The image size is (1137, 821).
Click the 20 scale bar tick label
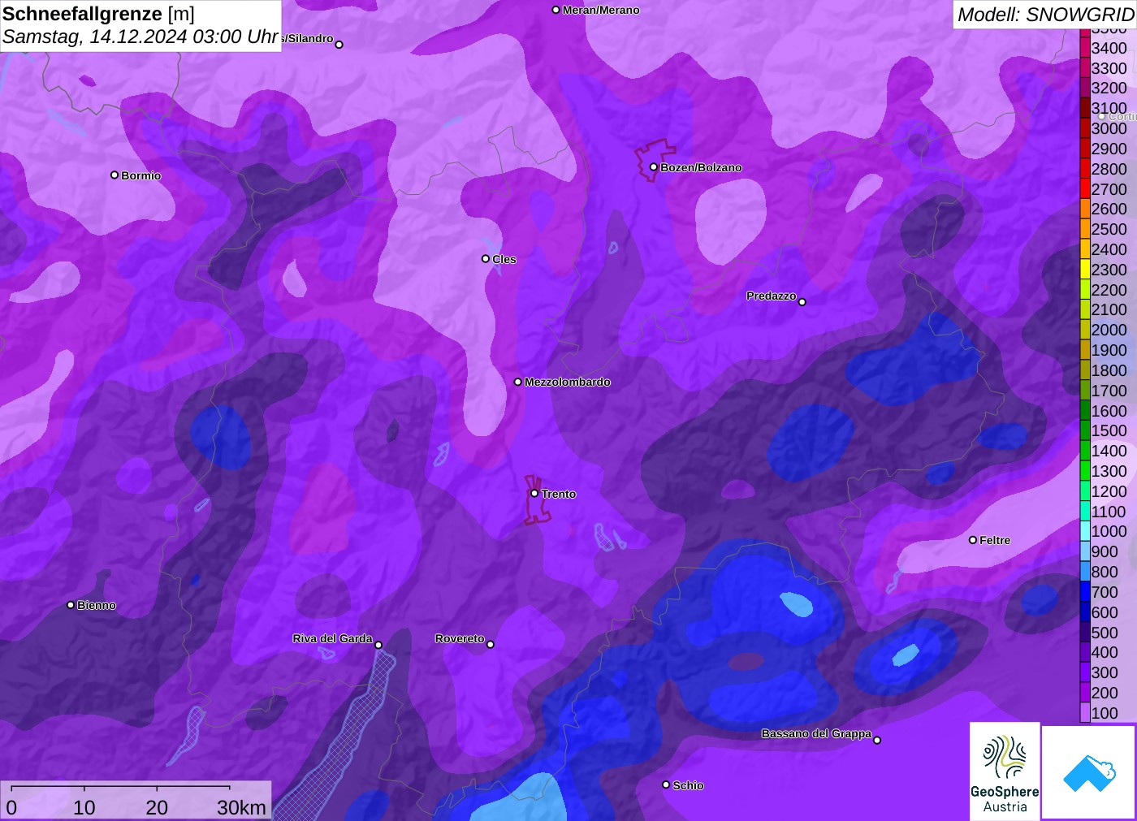(x=157, y=807)
